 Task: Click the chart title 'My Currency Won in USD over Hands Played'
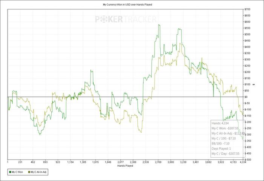tap(127, 5)
